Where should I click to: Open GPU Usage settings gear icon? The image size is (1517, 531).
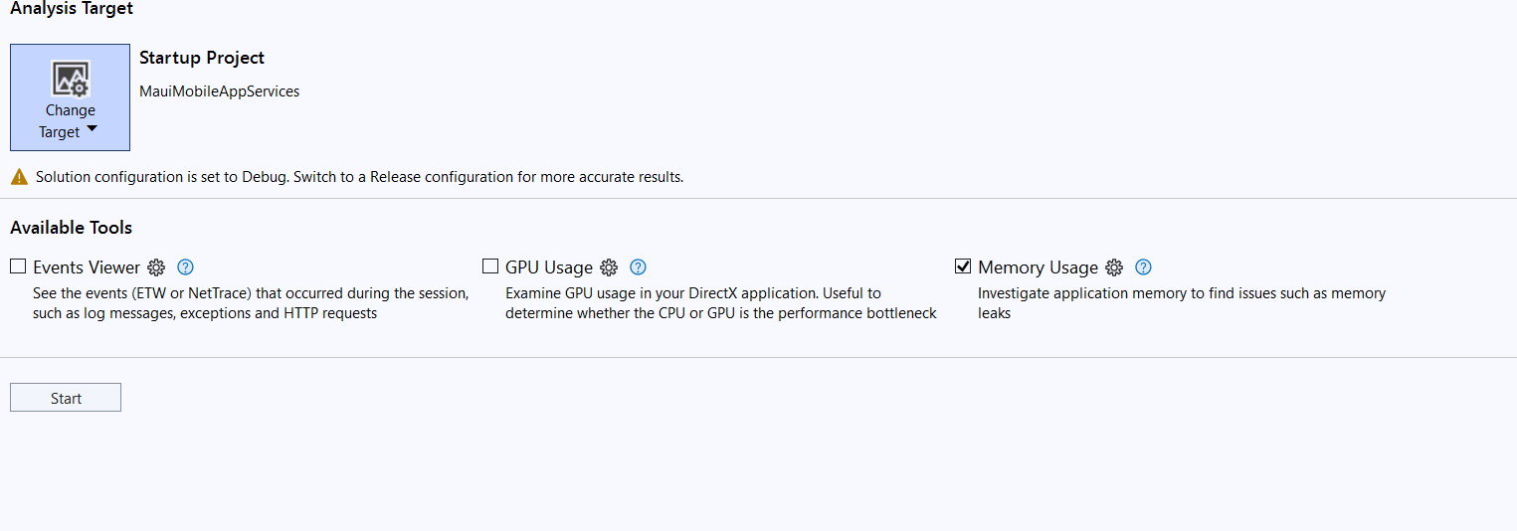(609, 267)
